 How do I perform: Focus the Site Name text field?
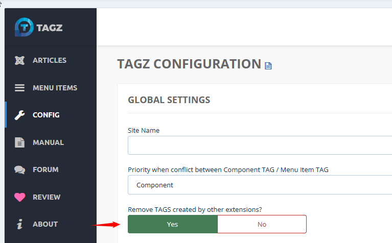click(260, 145)
